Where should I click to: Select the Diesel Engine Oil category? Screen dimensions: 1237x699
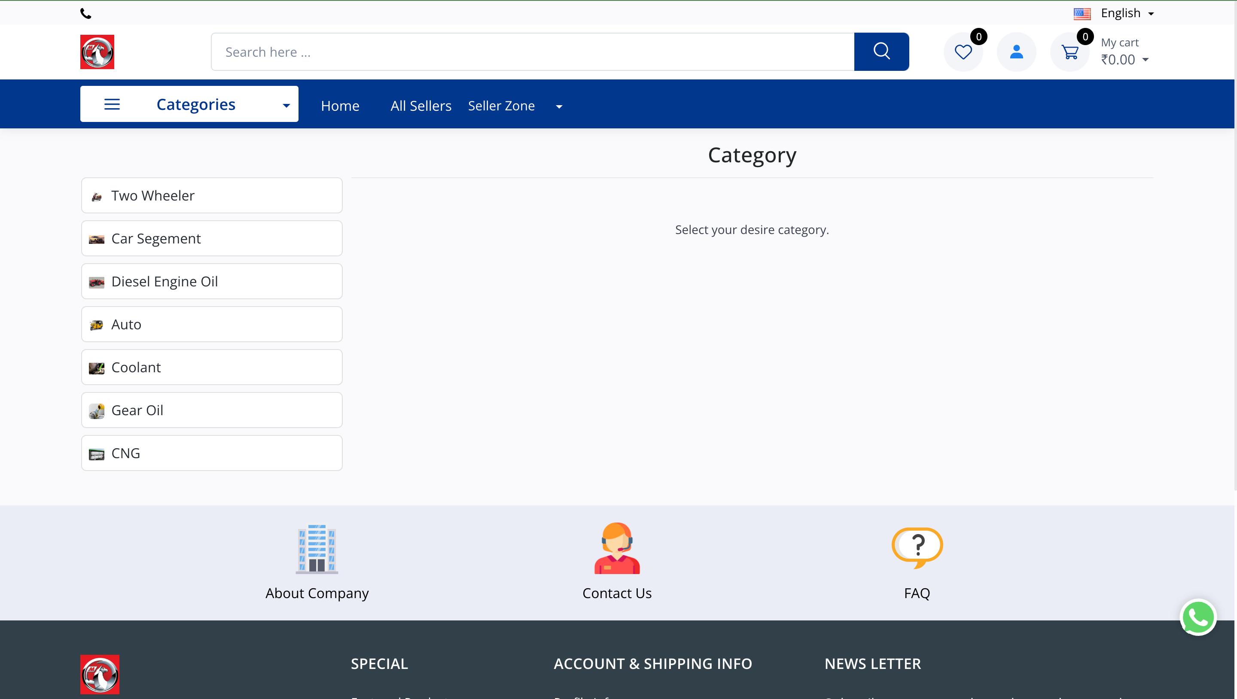[x=212, y=281]
